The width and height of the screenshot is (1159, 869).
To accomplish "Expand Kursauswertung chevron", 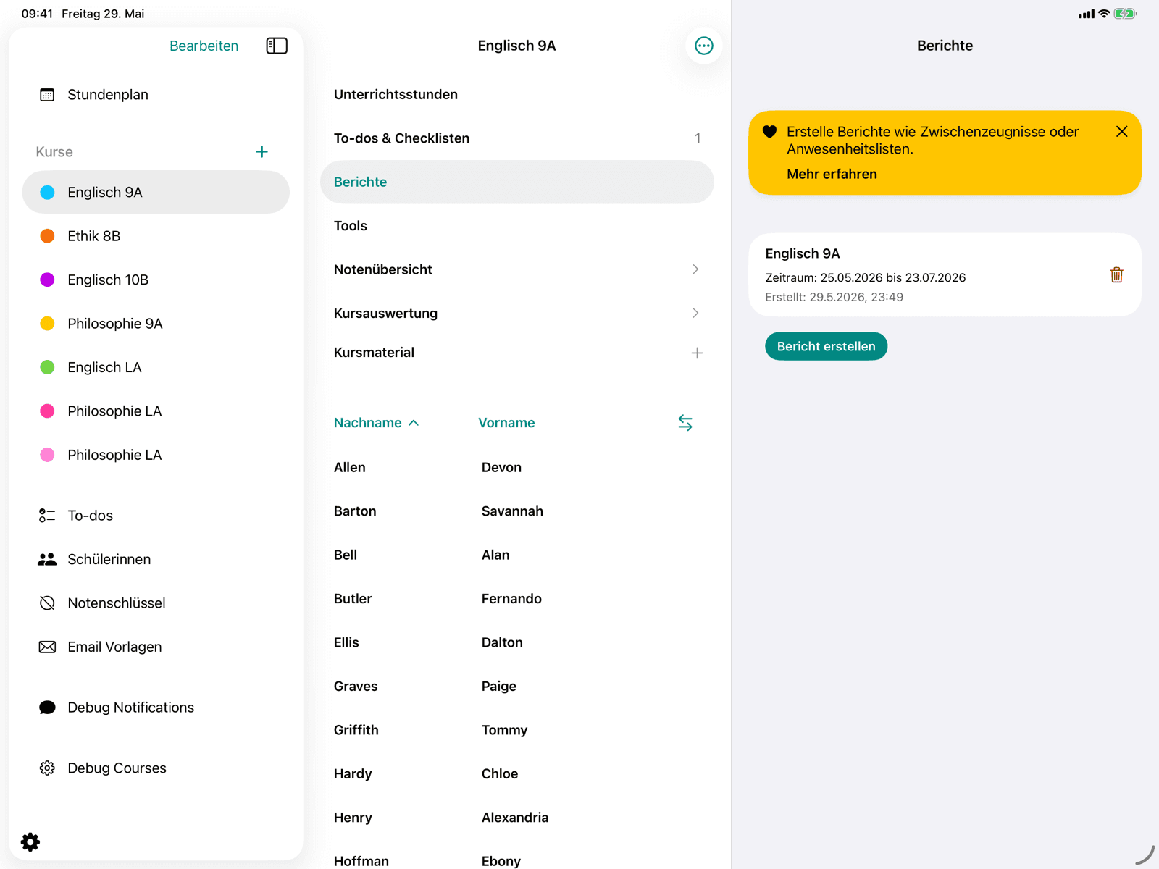I will point(695,314).
